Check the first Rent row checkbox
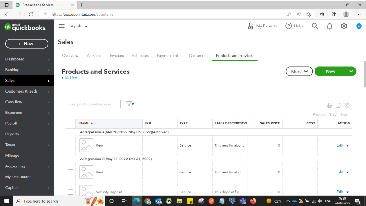Image resolution: width=366 pixels, height=206 pixels. click(x=70, y=145)
